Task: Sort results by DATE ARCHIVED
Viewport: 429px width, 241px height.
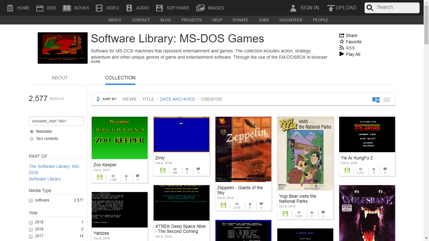Action: [x=177, y=99]
